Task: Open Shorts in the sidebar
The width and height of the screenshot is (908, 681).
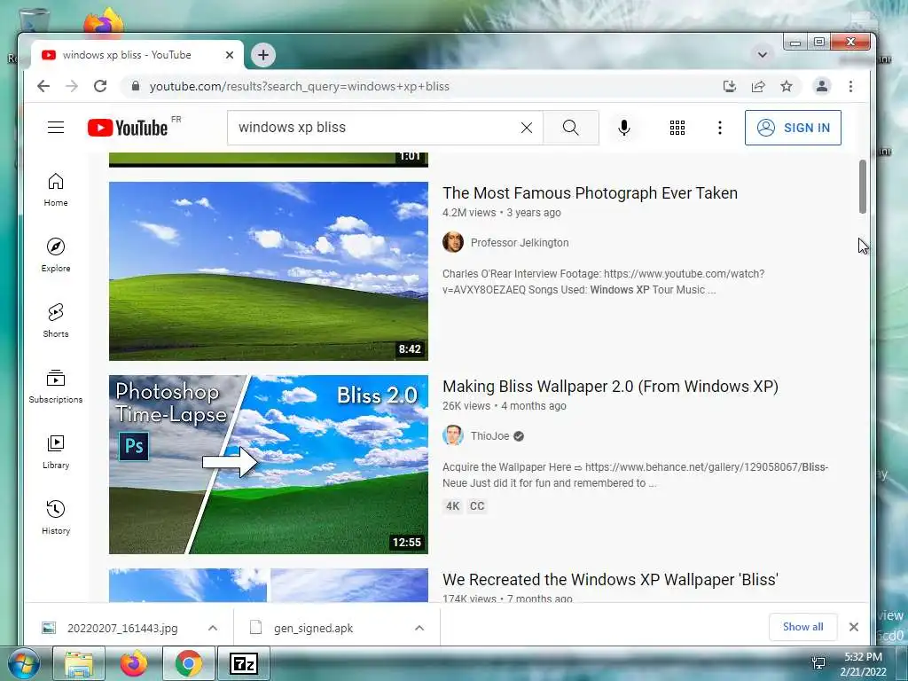Action: pos(56,320)
